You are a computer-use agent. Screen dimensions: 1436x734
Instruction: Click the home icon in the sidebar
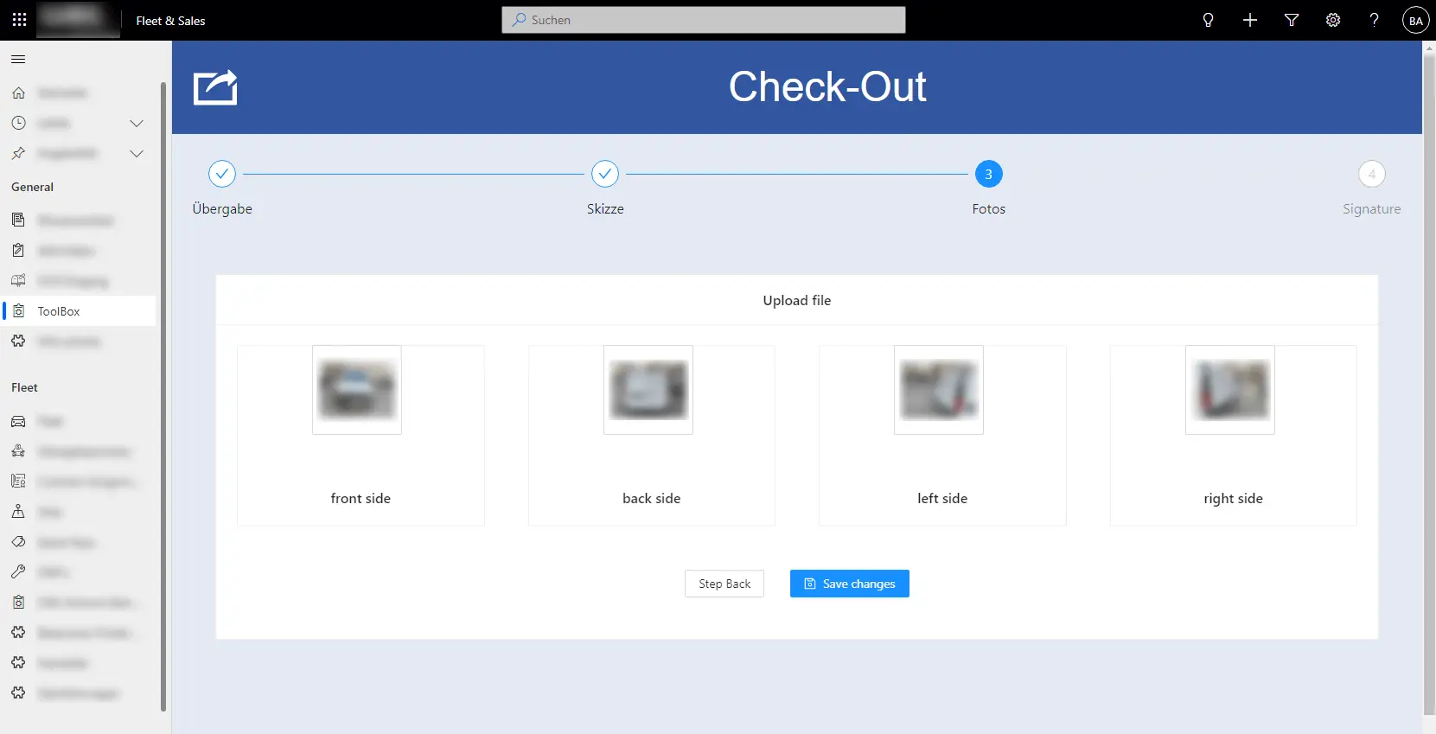[18, 93]
